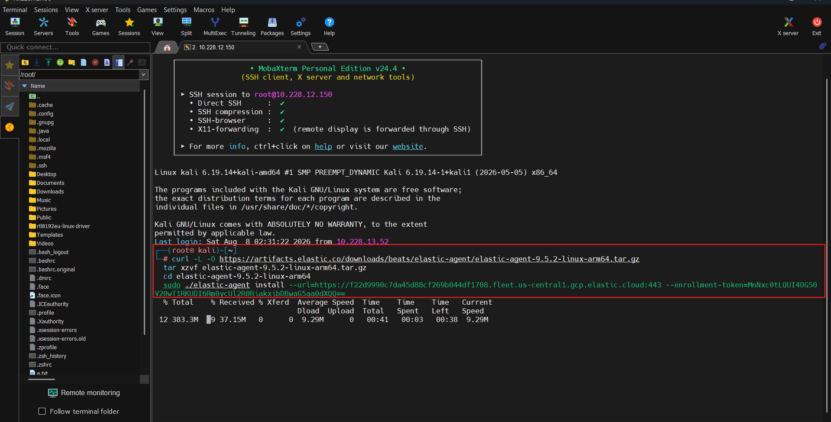
Task: Open the Tunneling toolbar icon
Action: point(243,26)
